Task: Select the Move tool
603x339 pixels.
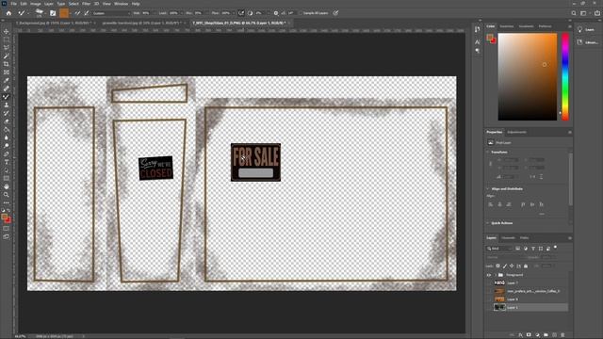Action: tap(7, 31)
